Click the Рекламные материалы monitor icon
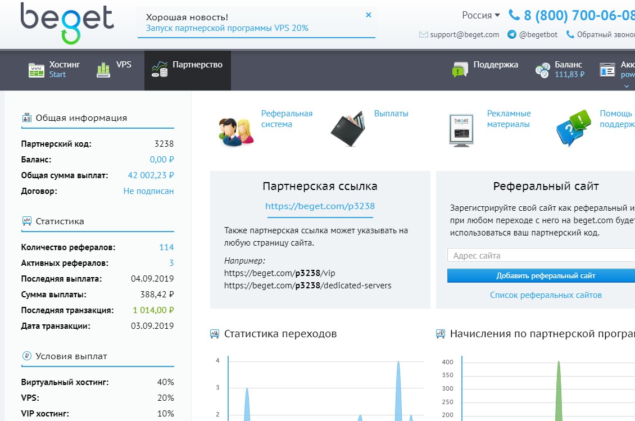 click(x=461, y=130)
